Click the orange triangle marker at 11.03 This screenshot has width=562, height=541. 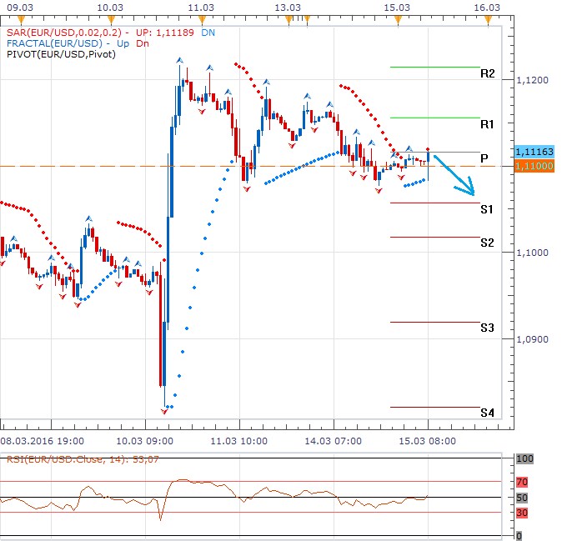200,19
